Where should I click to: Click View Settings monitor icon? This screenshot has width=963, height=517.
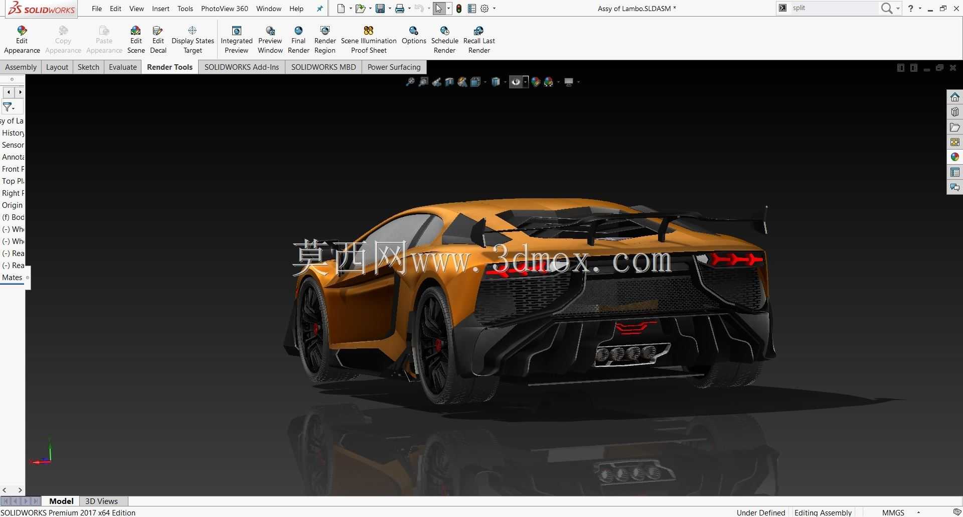coord(569,82)
